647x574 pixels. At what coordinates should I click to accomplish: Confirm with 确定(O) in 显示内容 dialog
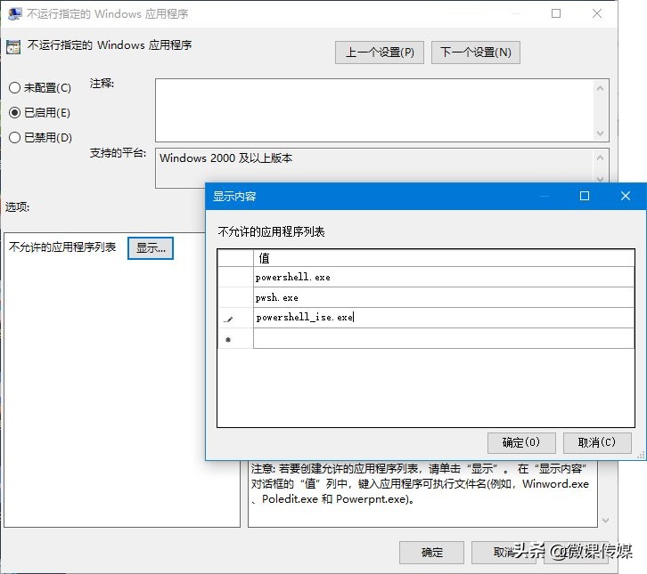pyautogui.click(x=521, y=442)
